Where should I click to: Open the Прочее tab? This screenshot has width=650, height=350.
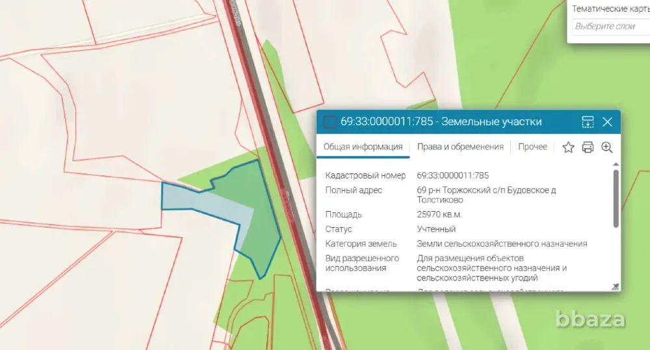[533, 147]
